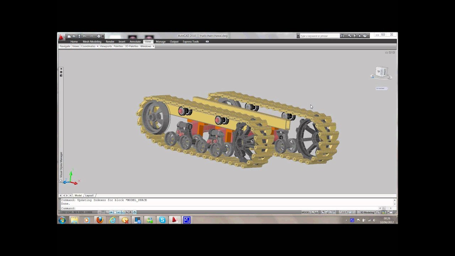
Task: Expand the 3D Palettes ribbon panel
Action: click(x=132, y=46)
